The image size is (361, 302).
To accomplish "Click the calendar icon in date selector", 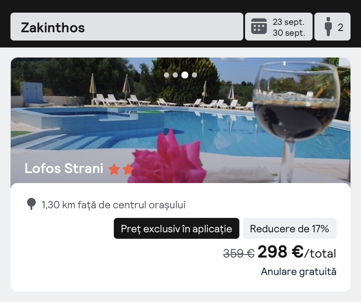I will tap(259, 26).
